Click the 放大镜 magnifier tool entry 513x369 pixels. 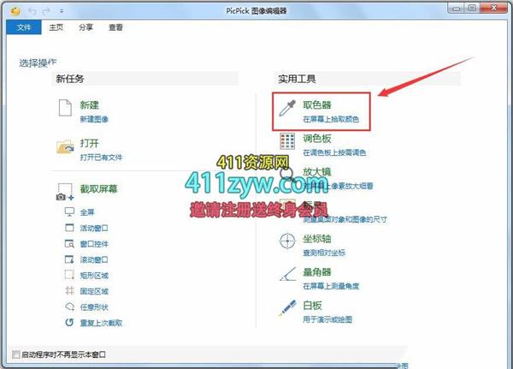coord(316,171)
